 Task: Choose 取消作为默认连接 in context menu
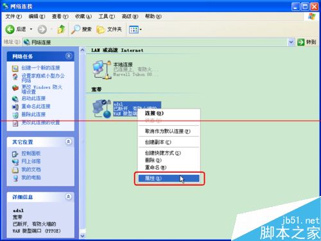coord(169,131)
